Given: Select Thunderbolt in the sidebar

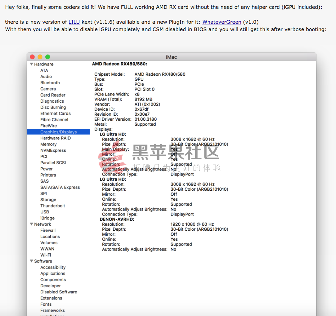Looking at the screenshot, I should (x=53, y=206).
